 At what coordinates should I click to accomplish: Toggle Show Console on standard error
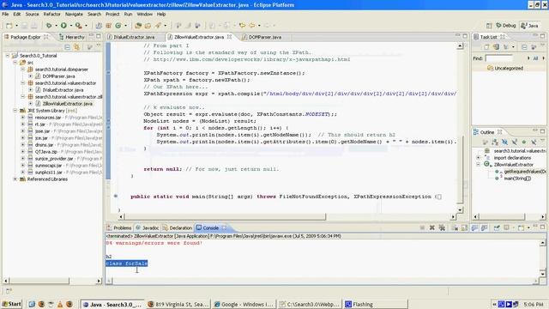point(484,227)
